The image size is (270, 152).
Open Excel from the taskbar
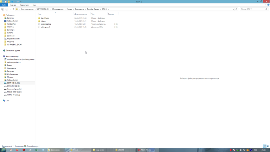click(37, 150)
